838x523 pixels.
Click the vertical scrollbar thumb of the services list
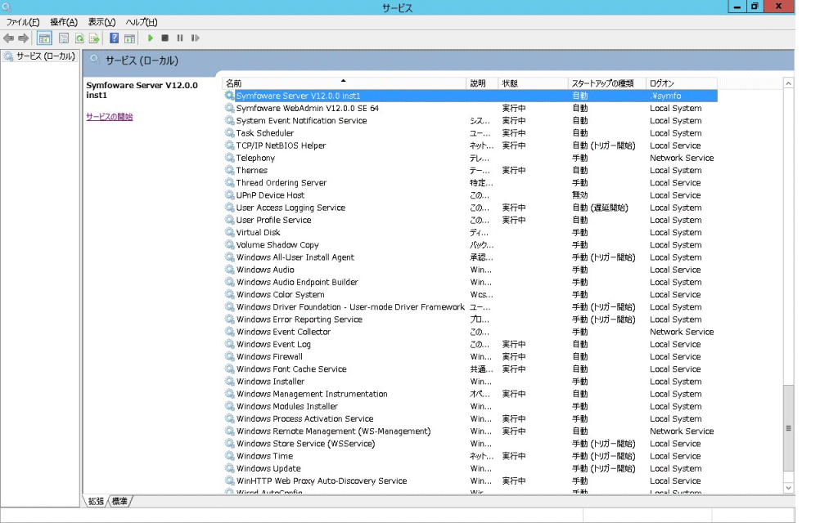[788, 428]
